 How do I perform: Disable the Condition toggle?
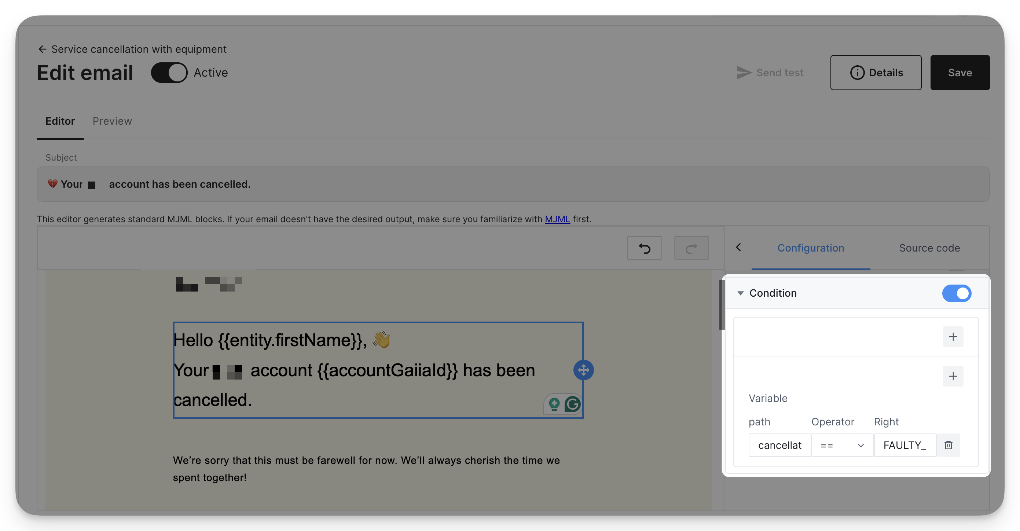[x=957, y=293]
